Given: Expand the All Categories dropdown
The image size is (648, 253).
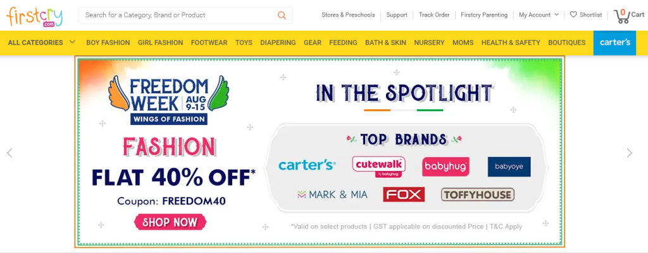Looking at the screenshot, I should (x=41, y=42).
